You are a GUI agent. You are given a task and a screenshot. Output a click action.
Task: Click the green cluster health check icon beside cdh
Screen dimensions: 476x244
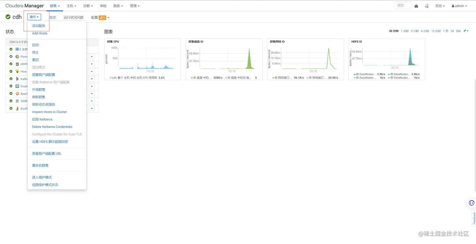pos(8,17)
